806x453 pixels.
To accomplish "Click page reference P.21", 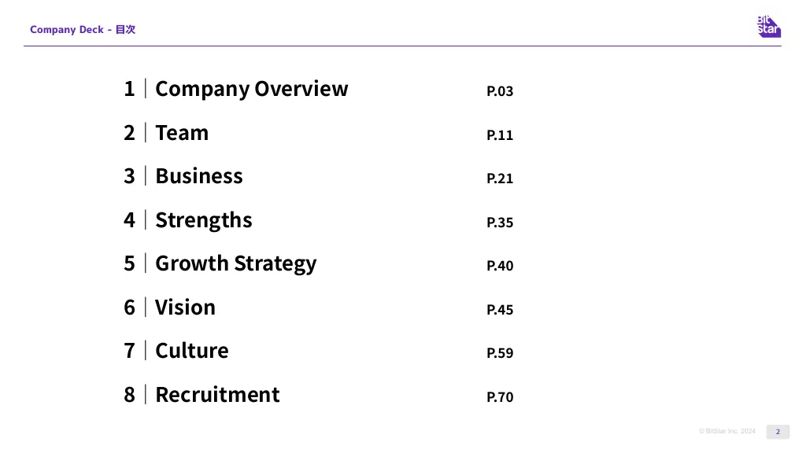I will tap(500, 179).
